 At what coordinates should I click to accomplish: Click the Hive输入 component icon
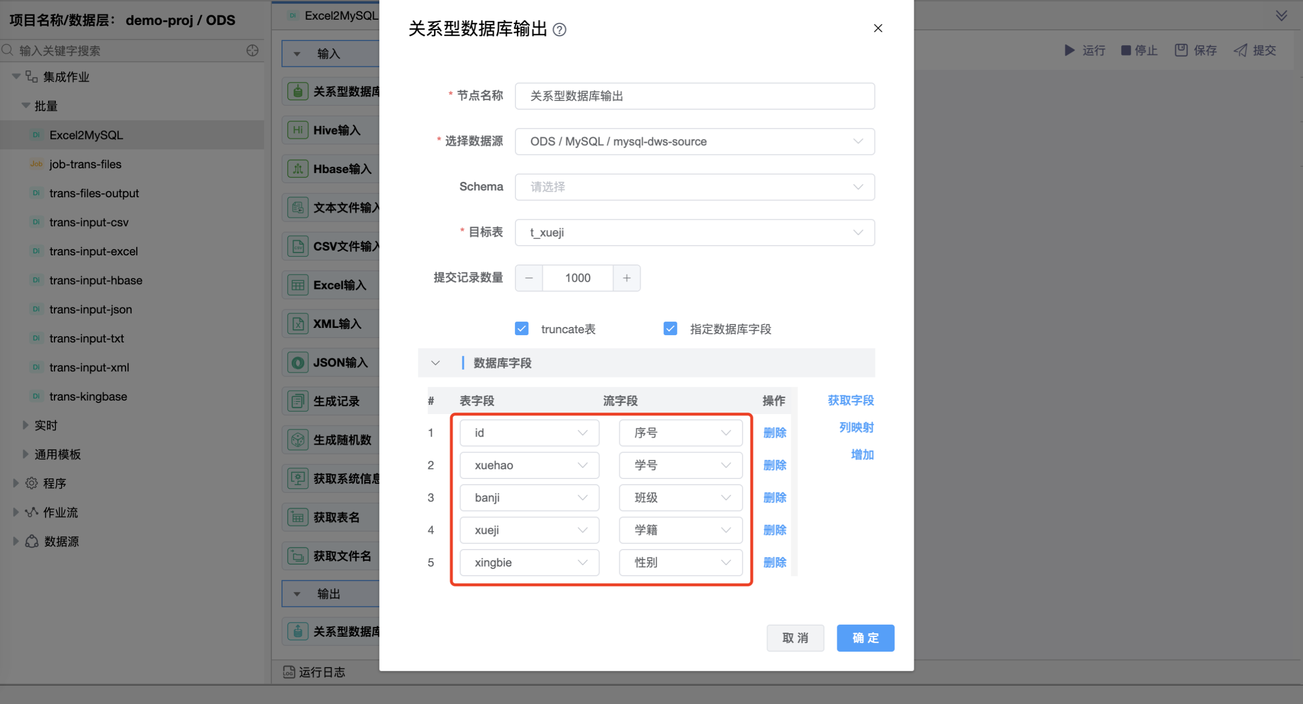tap(297, 130)
